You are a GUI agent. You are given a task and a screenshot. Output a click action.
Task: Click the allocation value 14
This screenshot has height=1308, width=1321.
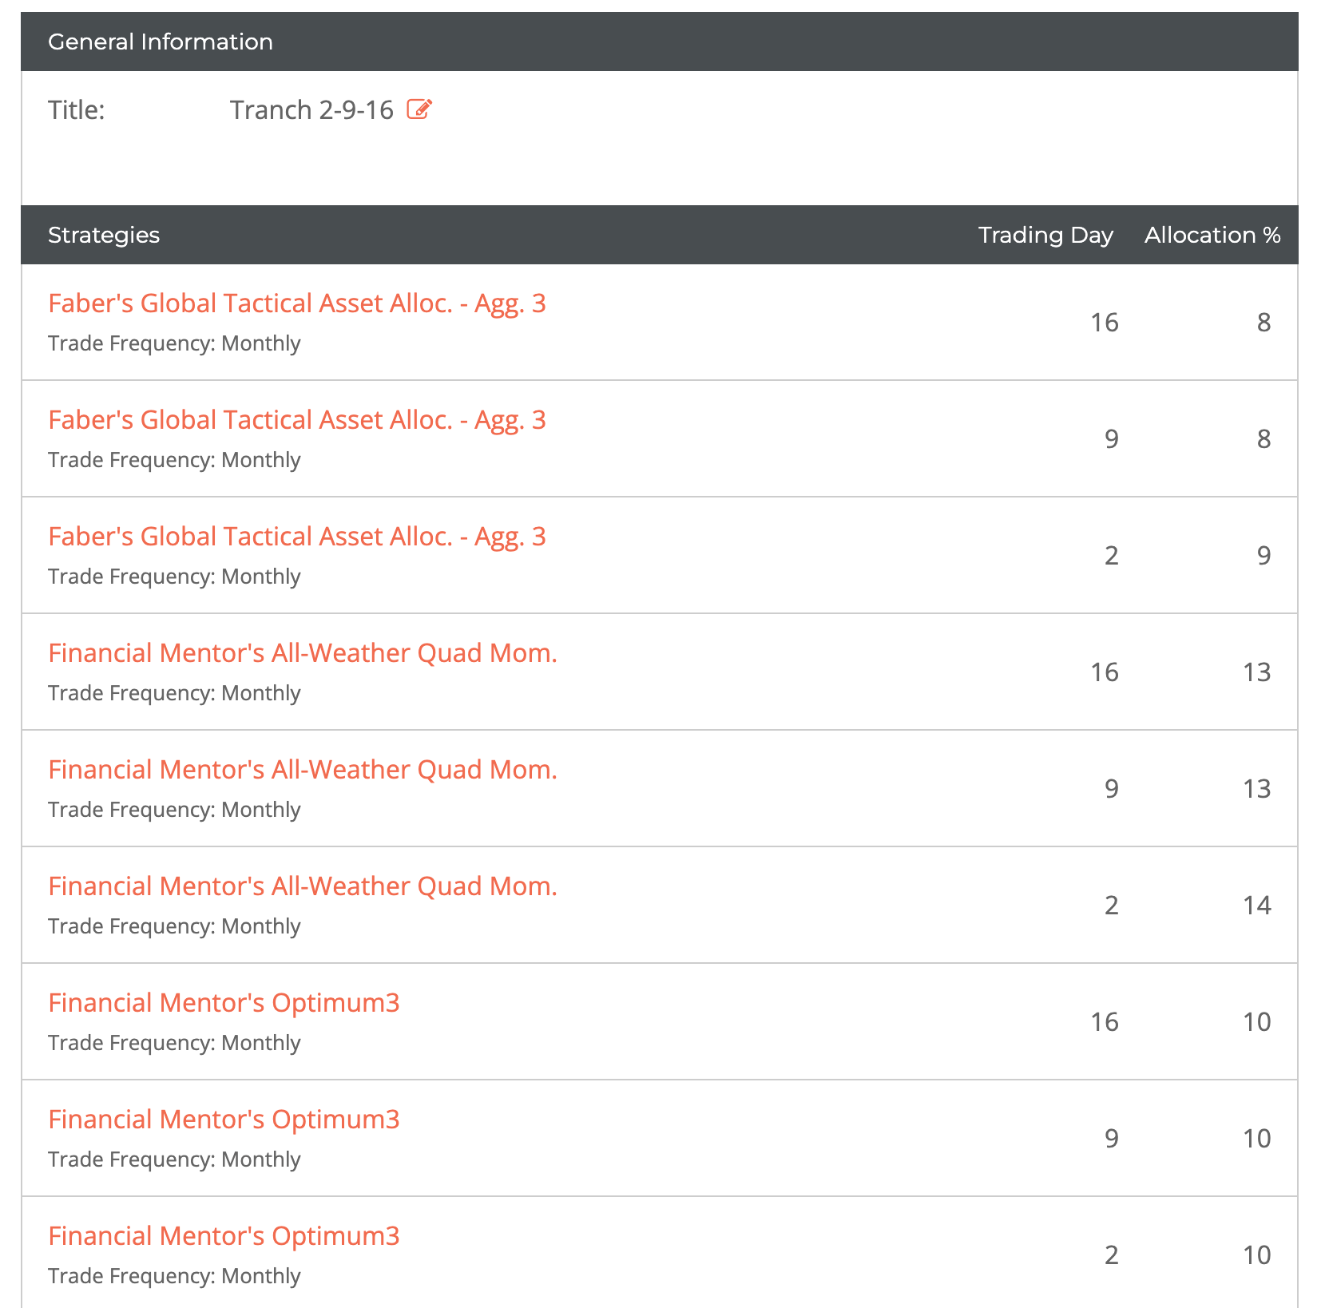[x=1256, y=906]
